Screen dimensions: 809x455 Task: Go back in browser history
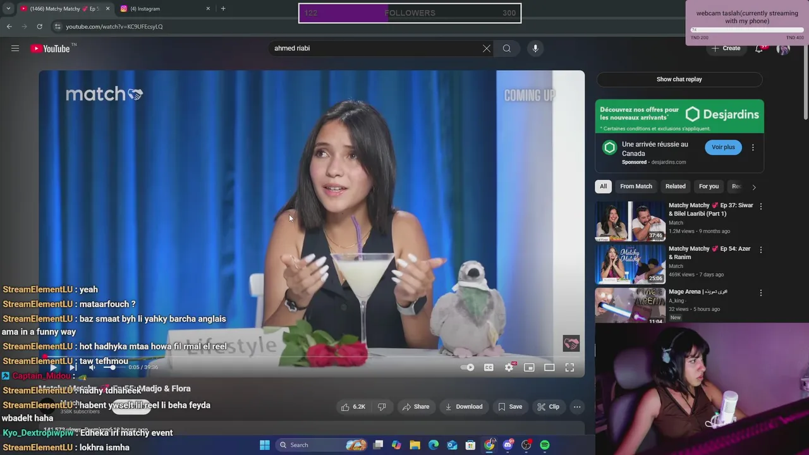[9, 27]
